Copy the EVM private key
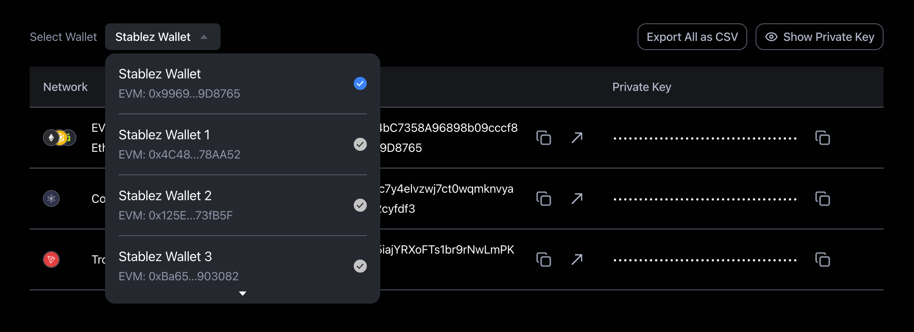Screen dimensions: 914x332 tap(822, 138)
